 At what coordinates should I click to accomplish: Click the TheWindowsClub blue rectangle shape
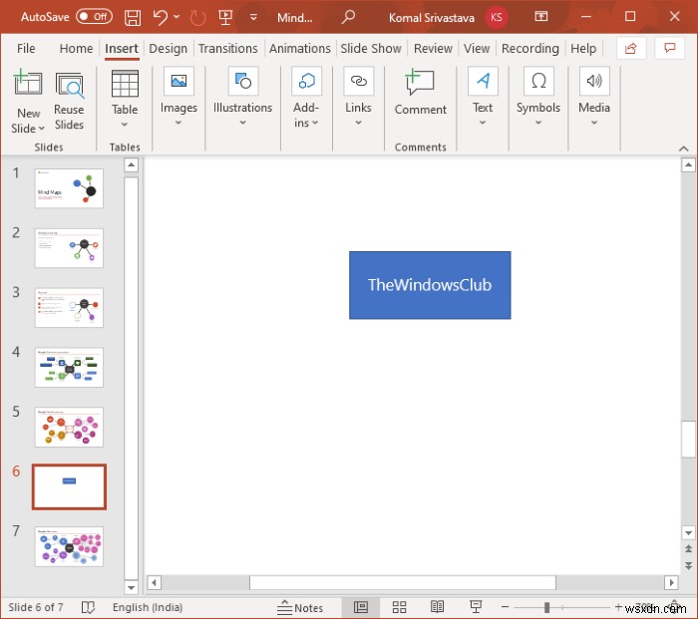click(x=430, y=285)
